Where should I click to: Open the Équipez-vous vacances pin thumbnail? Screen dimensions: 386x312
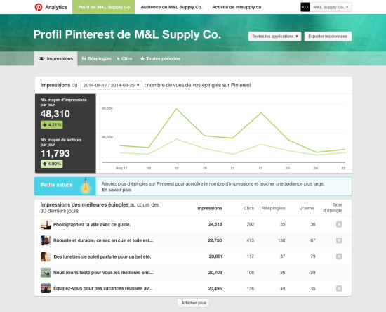point(46,288)
